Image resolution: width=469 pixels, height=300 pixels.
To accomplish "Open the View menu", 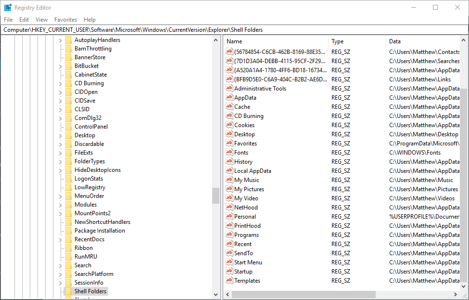I will tap(41, 19).
